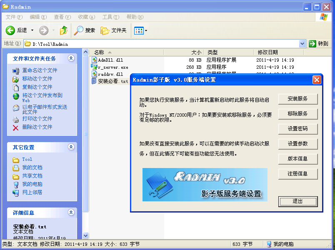
Task: Click the 我的电脑 icon in sidebar
Action: [x=16, y=185]
